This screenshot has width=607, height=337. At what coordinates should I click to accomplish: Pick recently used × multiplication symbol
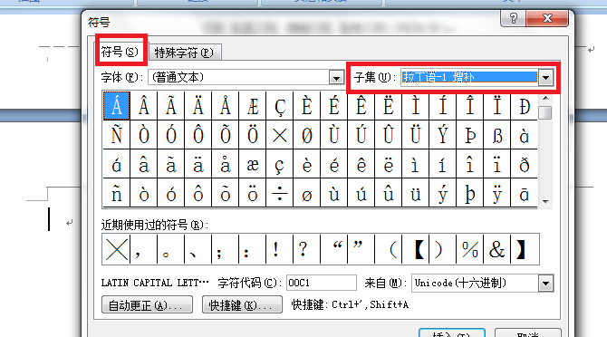[x=117, y=249]
